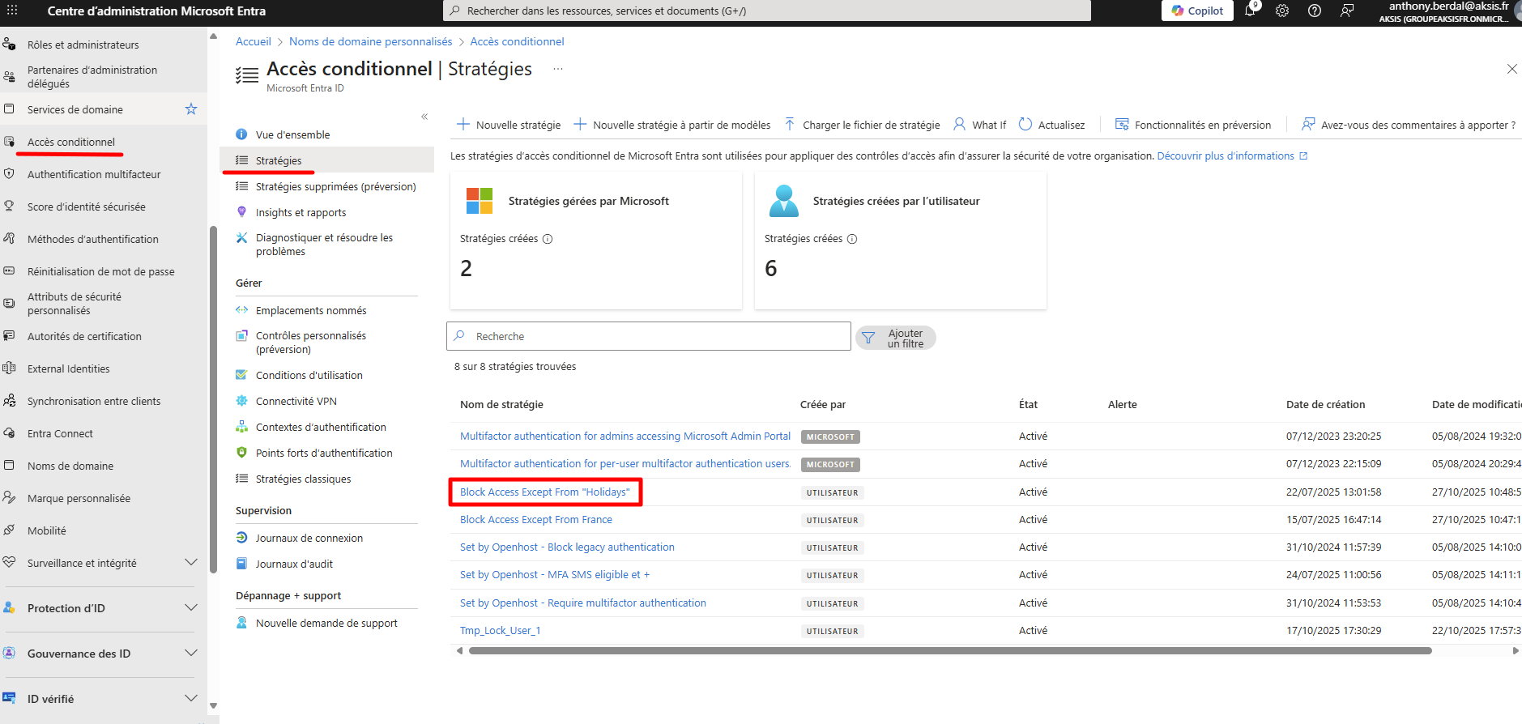Click the Actualisez refresh icon
The width and height of the screenshot is (1522, 724).
click(1025, 125)
